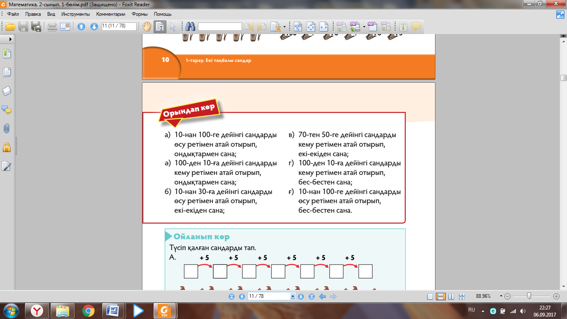This screenshot has width=567, height=319.
Task: Select the Hand tool
Action: [147, 27]
